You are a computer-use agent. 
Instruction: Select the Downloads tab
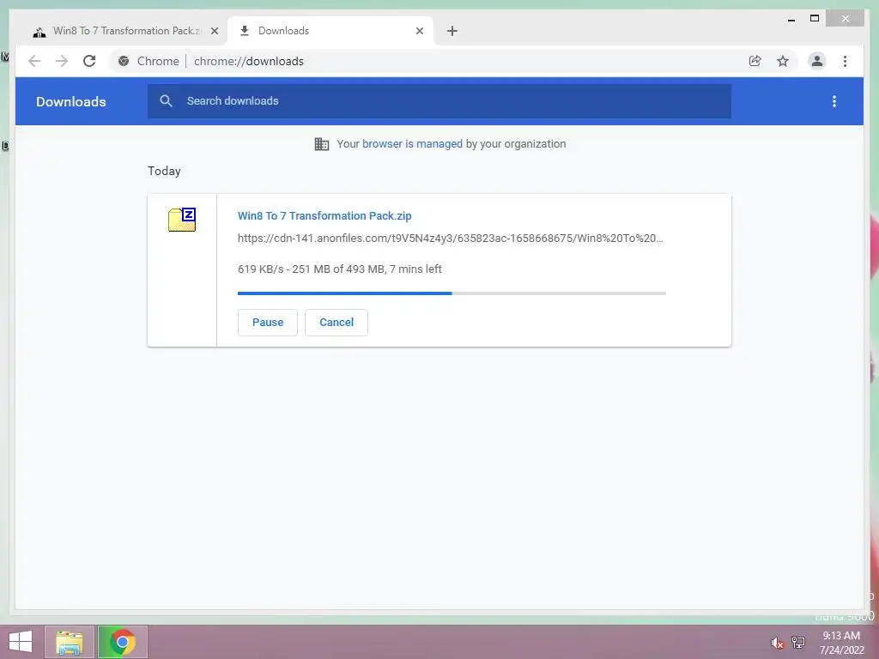[330, 31]
